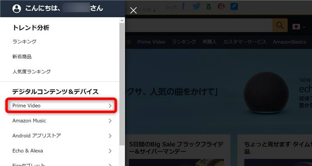Click the green share icon beside Twitter

(209, 6)
